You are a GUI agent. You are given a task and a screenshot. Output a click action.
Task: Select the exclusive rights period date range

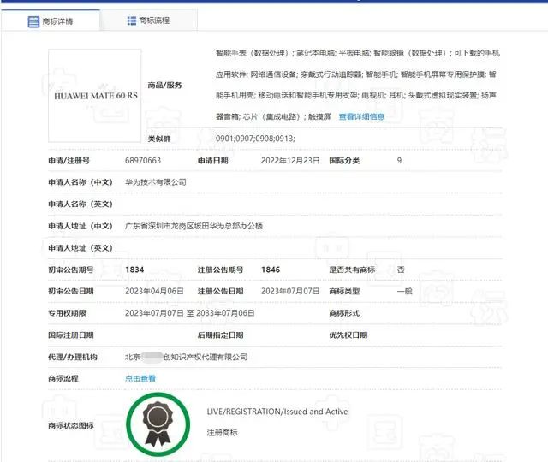tap(190, 313)
